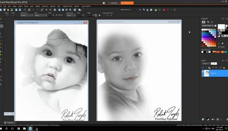Click the green Redo arrow icon
Image resolution: width=228 pixels, height=131 pixels.
(50, 10)
